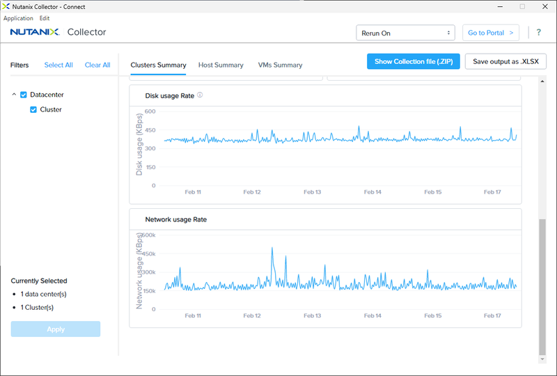557x376 pixels.
Task: Switch to the Host Summary tab
Action: [x=221, y=65]
